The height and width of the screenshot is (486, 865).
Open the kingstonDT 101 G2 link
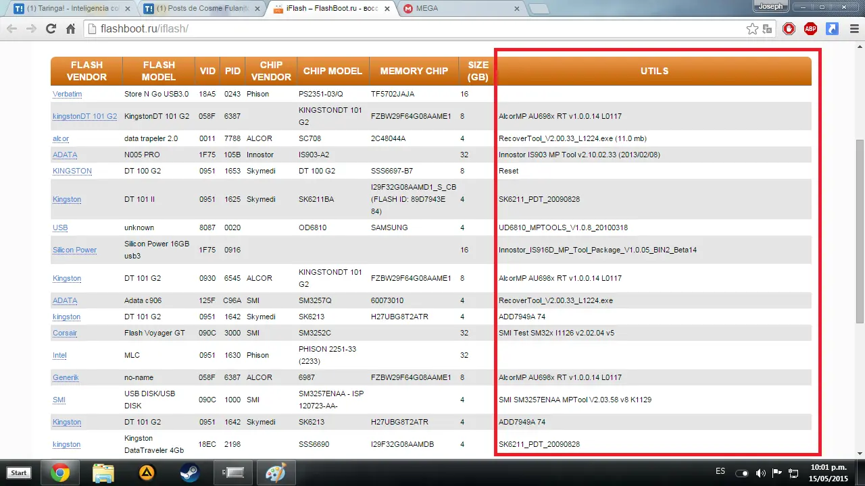pyautogui.click(x=84, y=116)
